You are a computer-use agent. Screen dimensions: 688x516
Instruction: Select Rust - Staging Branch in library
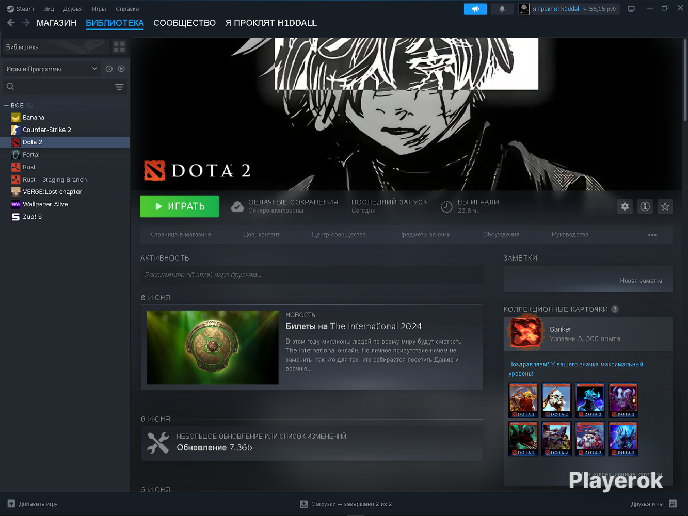[65, 180]
